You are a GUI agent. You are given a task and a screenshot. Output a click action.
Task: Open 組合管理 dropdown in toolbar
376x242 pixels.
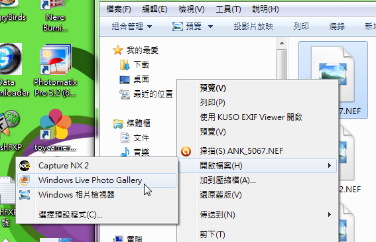coord(132,27)
